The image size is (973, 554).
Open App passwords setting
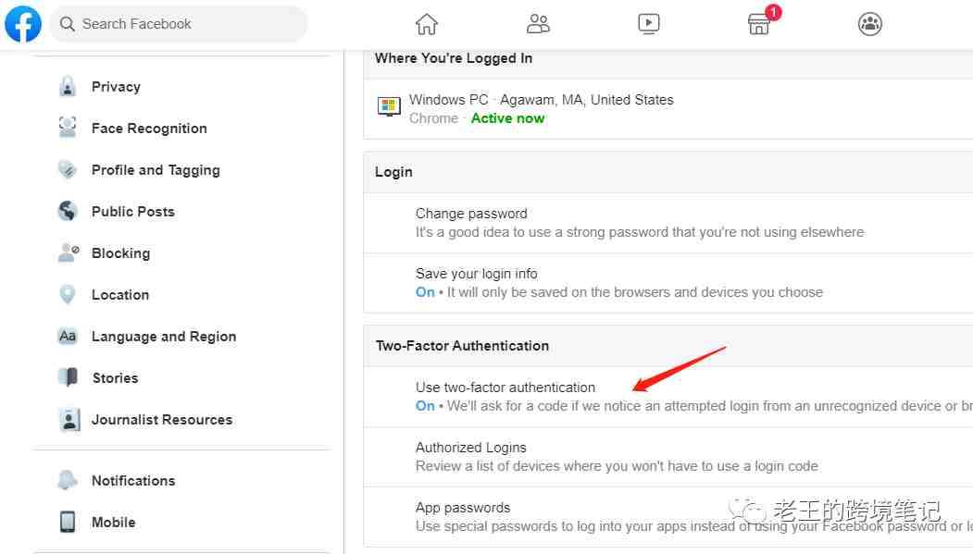point(667,517)
